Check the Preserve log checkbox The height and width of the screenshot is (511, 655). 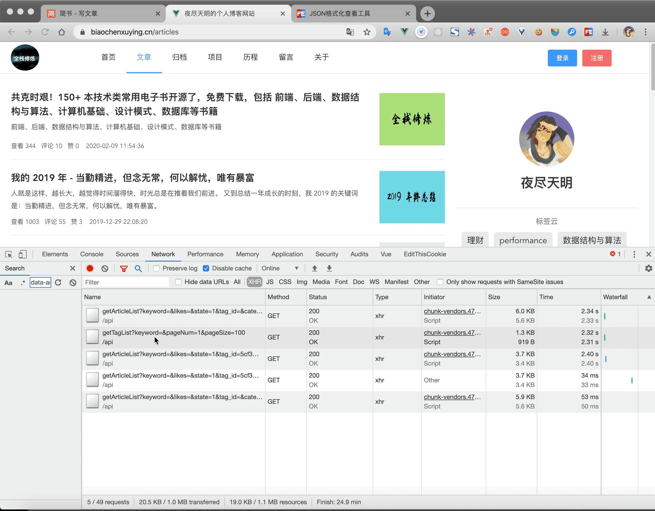(x=156, y=268)
